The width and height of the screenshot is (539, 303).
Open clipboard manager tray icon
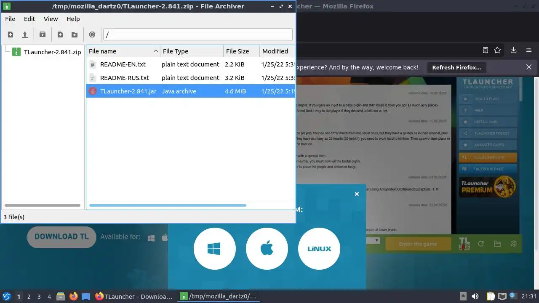(491, 296)
